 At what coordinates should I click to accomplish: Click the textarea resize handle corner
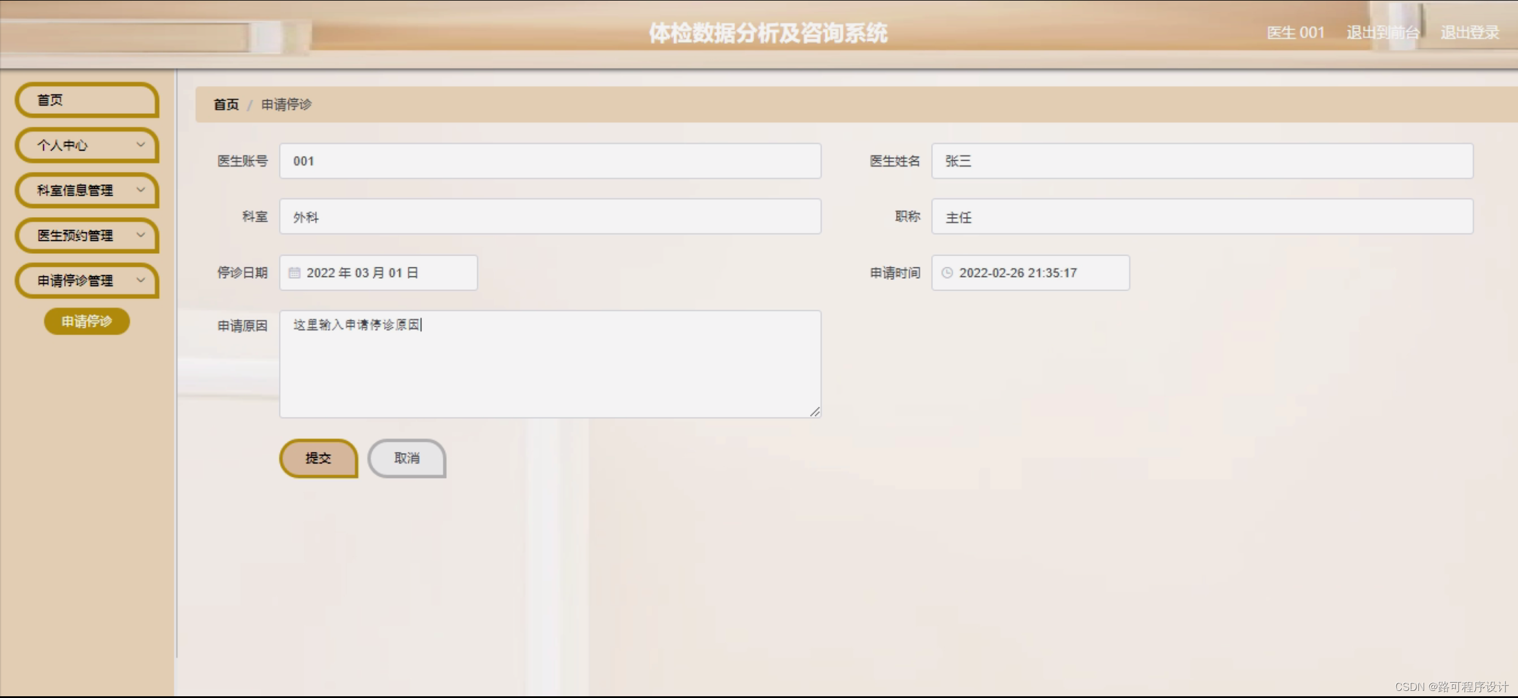(x=815, y=412)
